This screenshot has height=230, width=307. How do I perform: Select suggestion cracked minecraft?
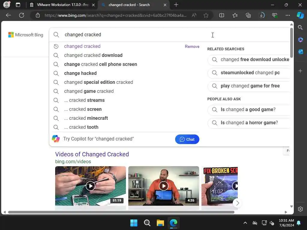(x=86, y=118)
